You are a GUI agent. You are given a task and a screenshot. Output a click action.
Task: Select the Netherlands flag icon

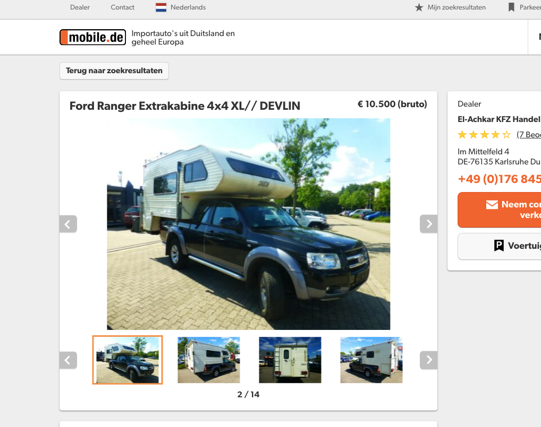click(x=161, y=7)
